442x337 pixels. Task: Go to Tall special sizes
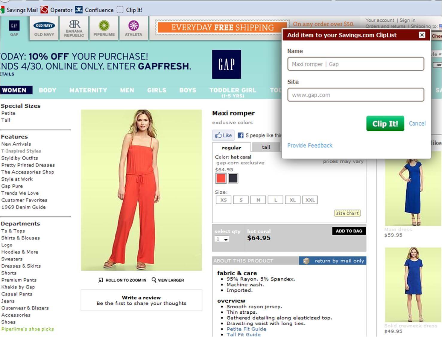(x=6, y=120)
